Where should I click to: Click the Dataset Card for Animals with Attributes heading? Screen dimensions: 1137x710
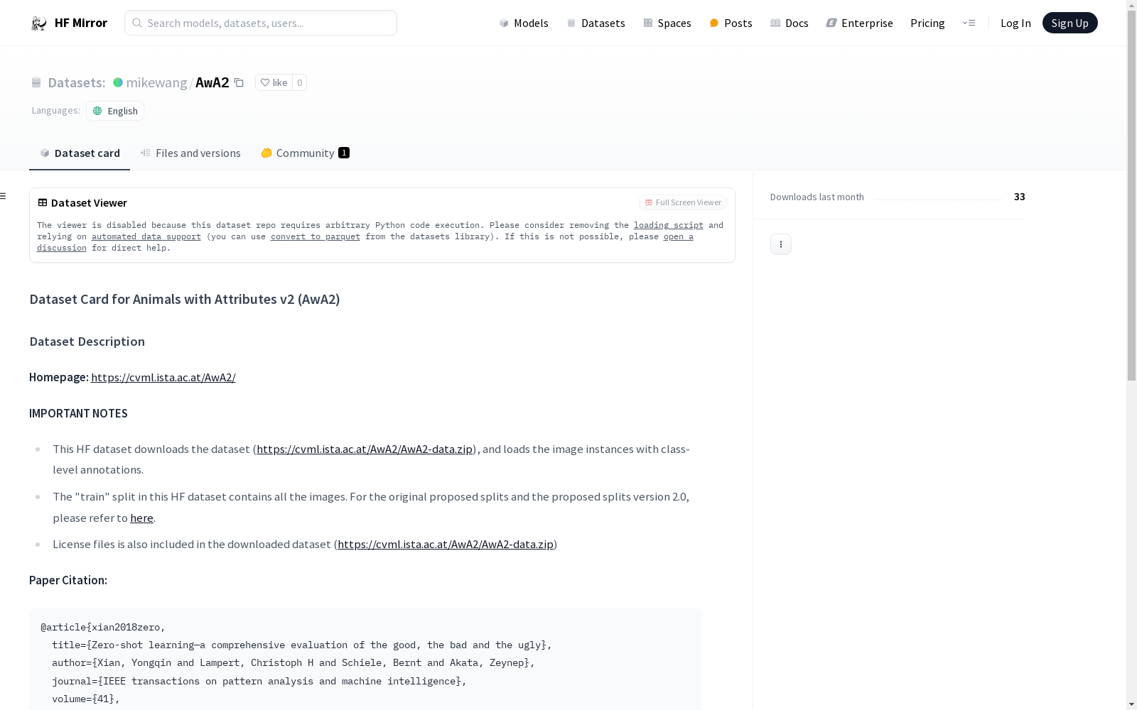[185, 299]
